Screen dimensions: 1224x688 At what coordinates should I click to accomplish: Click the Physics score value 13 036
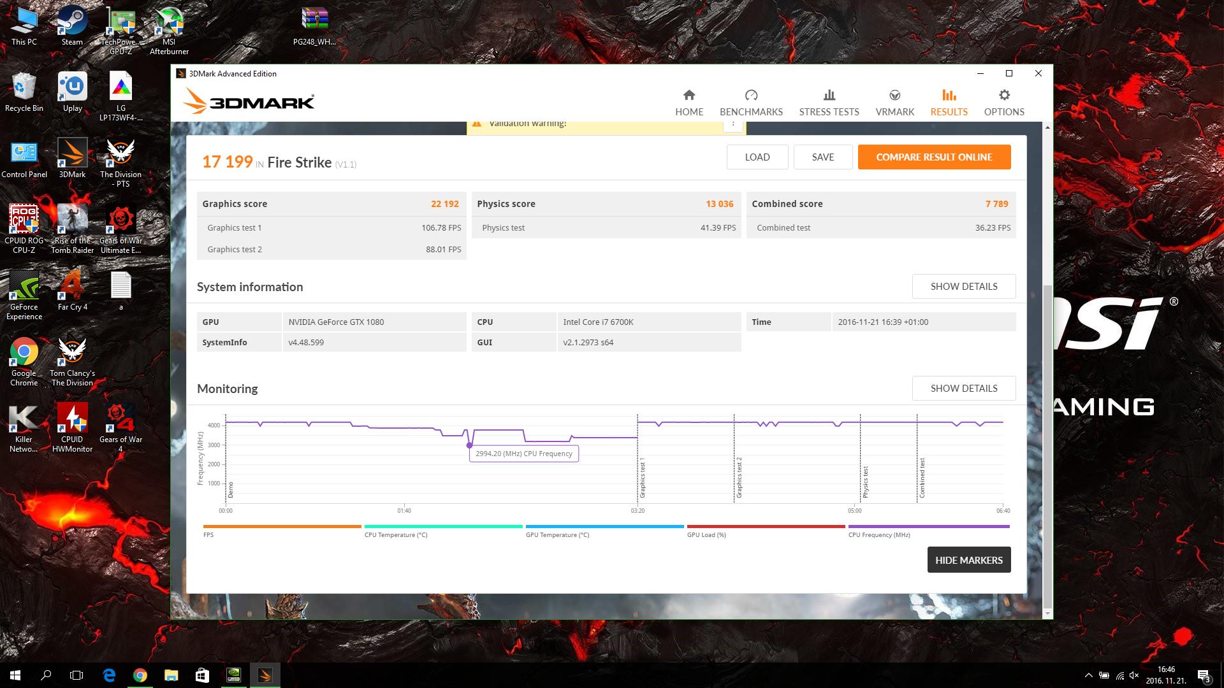pos(720,204)
